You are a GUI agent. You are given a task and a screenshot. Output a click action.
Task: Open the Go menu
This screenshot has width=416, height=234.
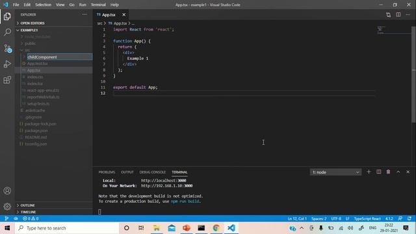[x=71, y=5]
